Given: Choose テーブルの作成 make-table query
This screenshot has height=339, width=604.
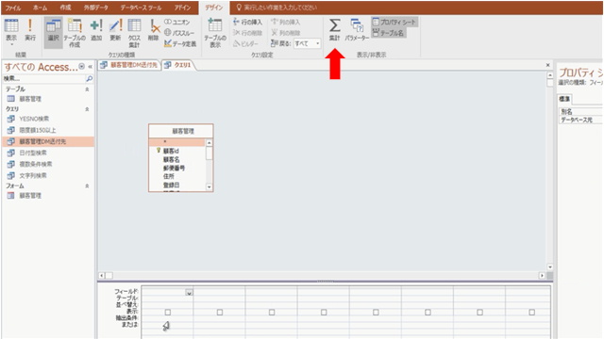Looking at the screenshot, I should (75, 33).
